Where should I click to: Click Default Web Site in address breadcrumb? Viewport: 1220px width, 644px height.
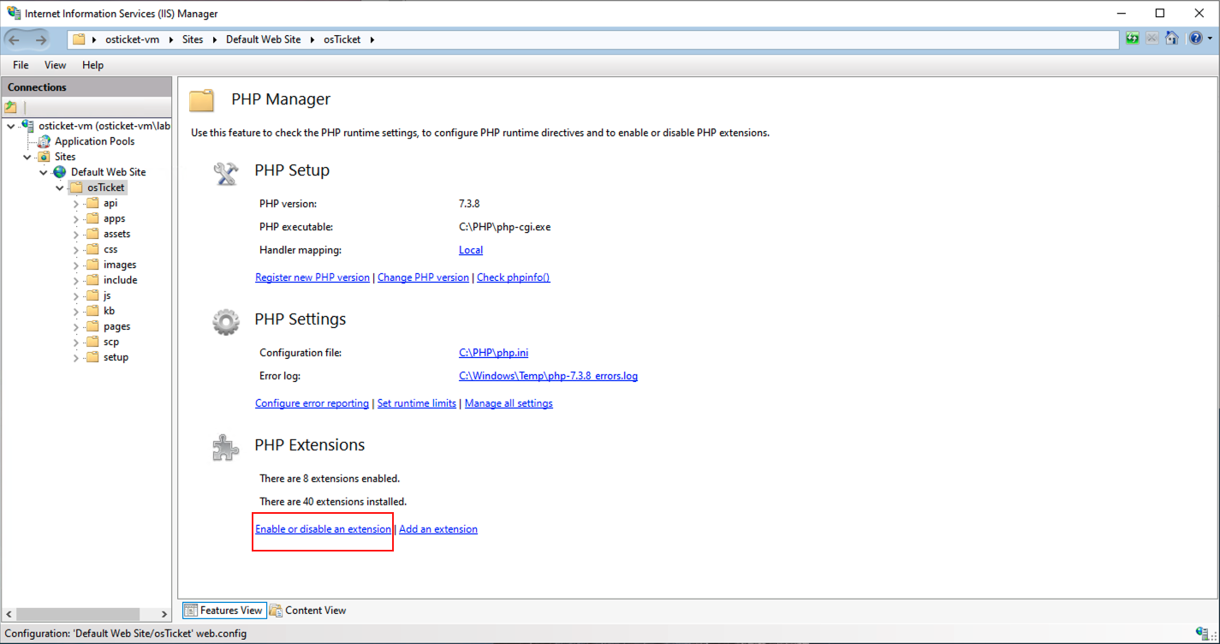pos(264,39)
